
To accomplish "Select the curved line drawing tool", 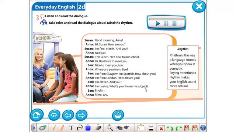I will (80, 128).
